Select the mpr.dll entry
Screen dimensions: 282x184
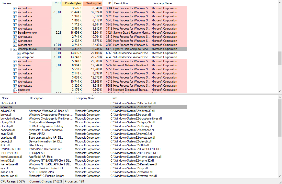click(x=94, y=168)
